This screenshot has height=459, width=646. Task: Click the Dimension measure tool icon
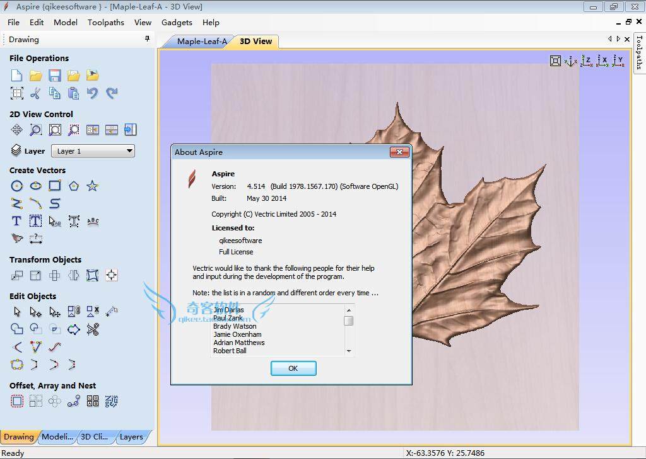click(x=36, y=238)
